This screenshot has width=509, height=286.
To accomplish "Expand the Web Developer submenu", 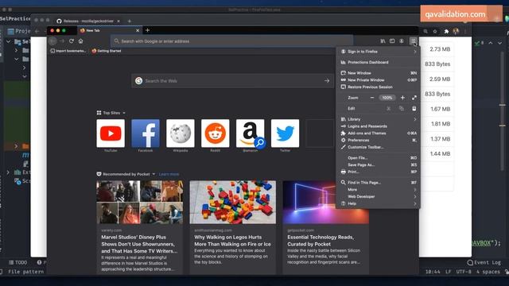I will pyautogui.click(x=379, y=196).
